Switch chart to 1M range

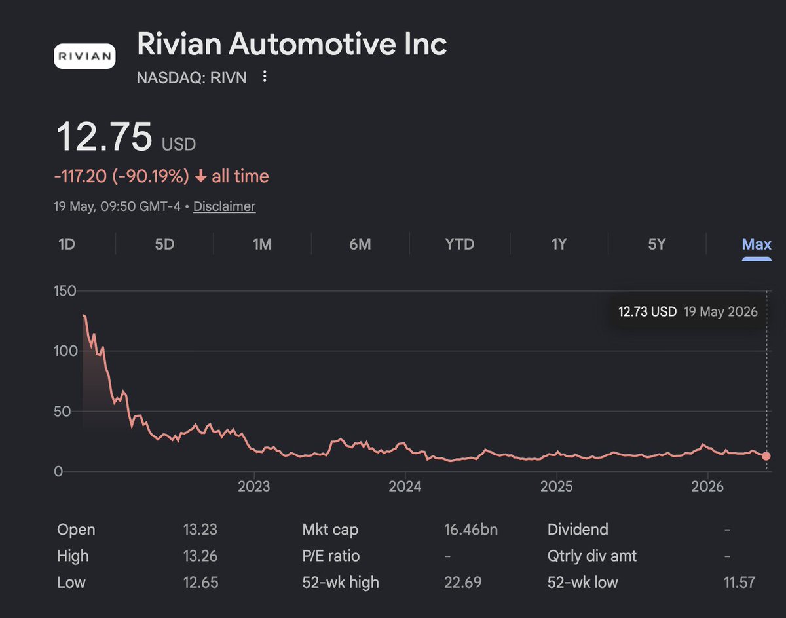click(x=262, y=244)
